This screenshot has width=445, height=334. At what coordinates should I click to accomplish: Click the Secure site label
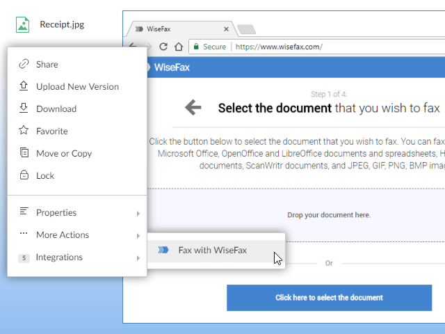tap(214, 47)
